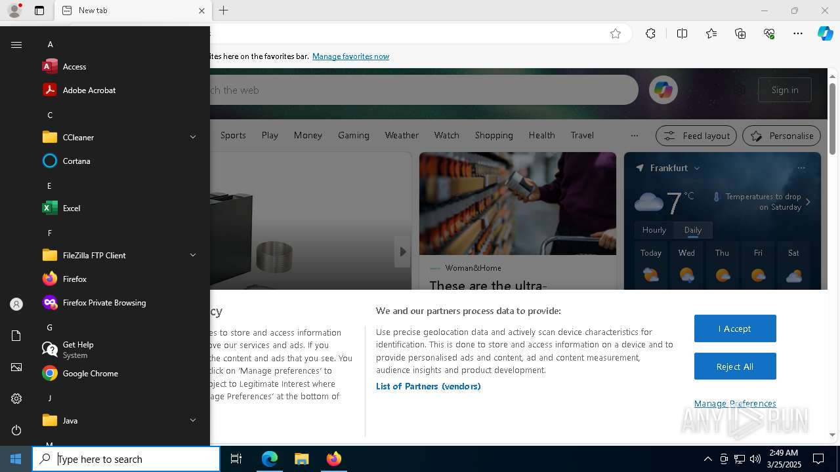Advance to next news carousel slide
The width and height of the screenshot is (840, 472).
point(403,252)
